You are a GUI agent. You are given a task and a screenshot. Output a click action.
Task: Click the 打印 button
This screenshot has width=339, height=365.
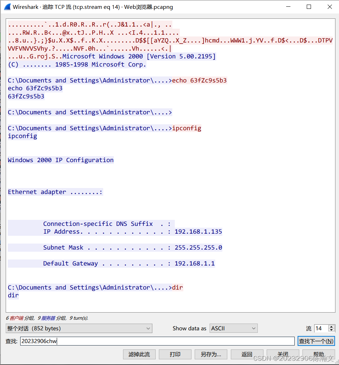(x=175, y=354)
